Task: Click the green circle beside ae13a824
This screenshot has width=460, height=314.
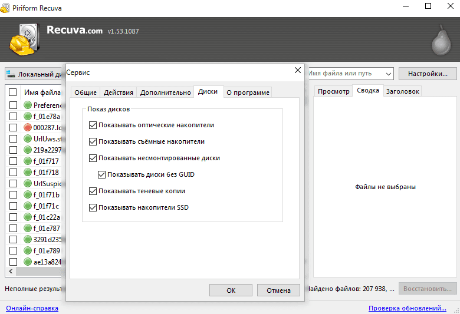Action: (28, 262)
